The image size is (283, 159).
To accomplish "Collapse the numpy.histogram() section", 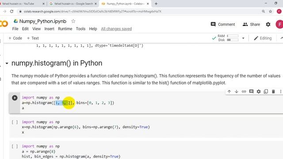I will (7, 63).
